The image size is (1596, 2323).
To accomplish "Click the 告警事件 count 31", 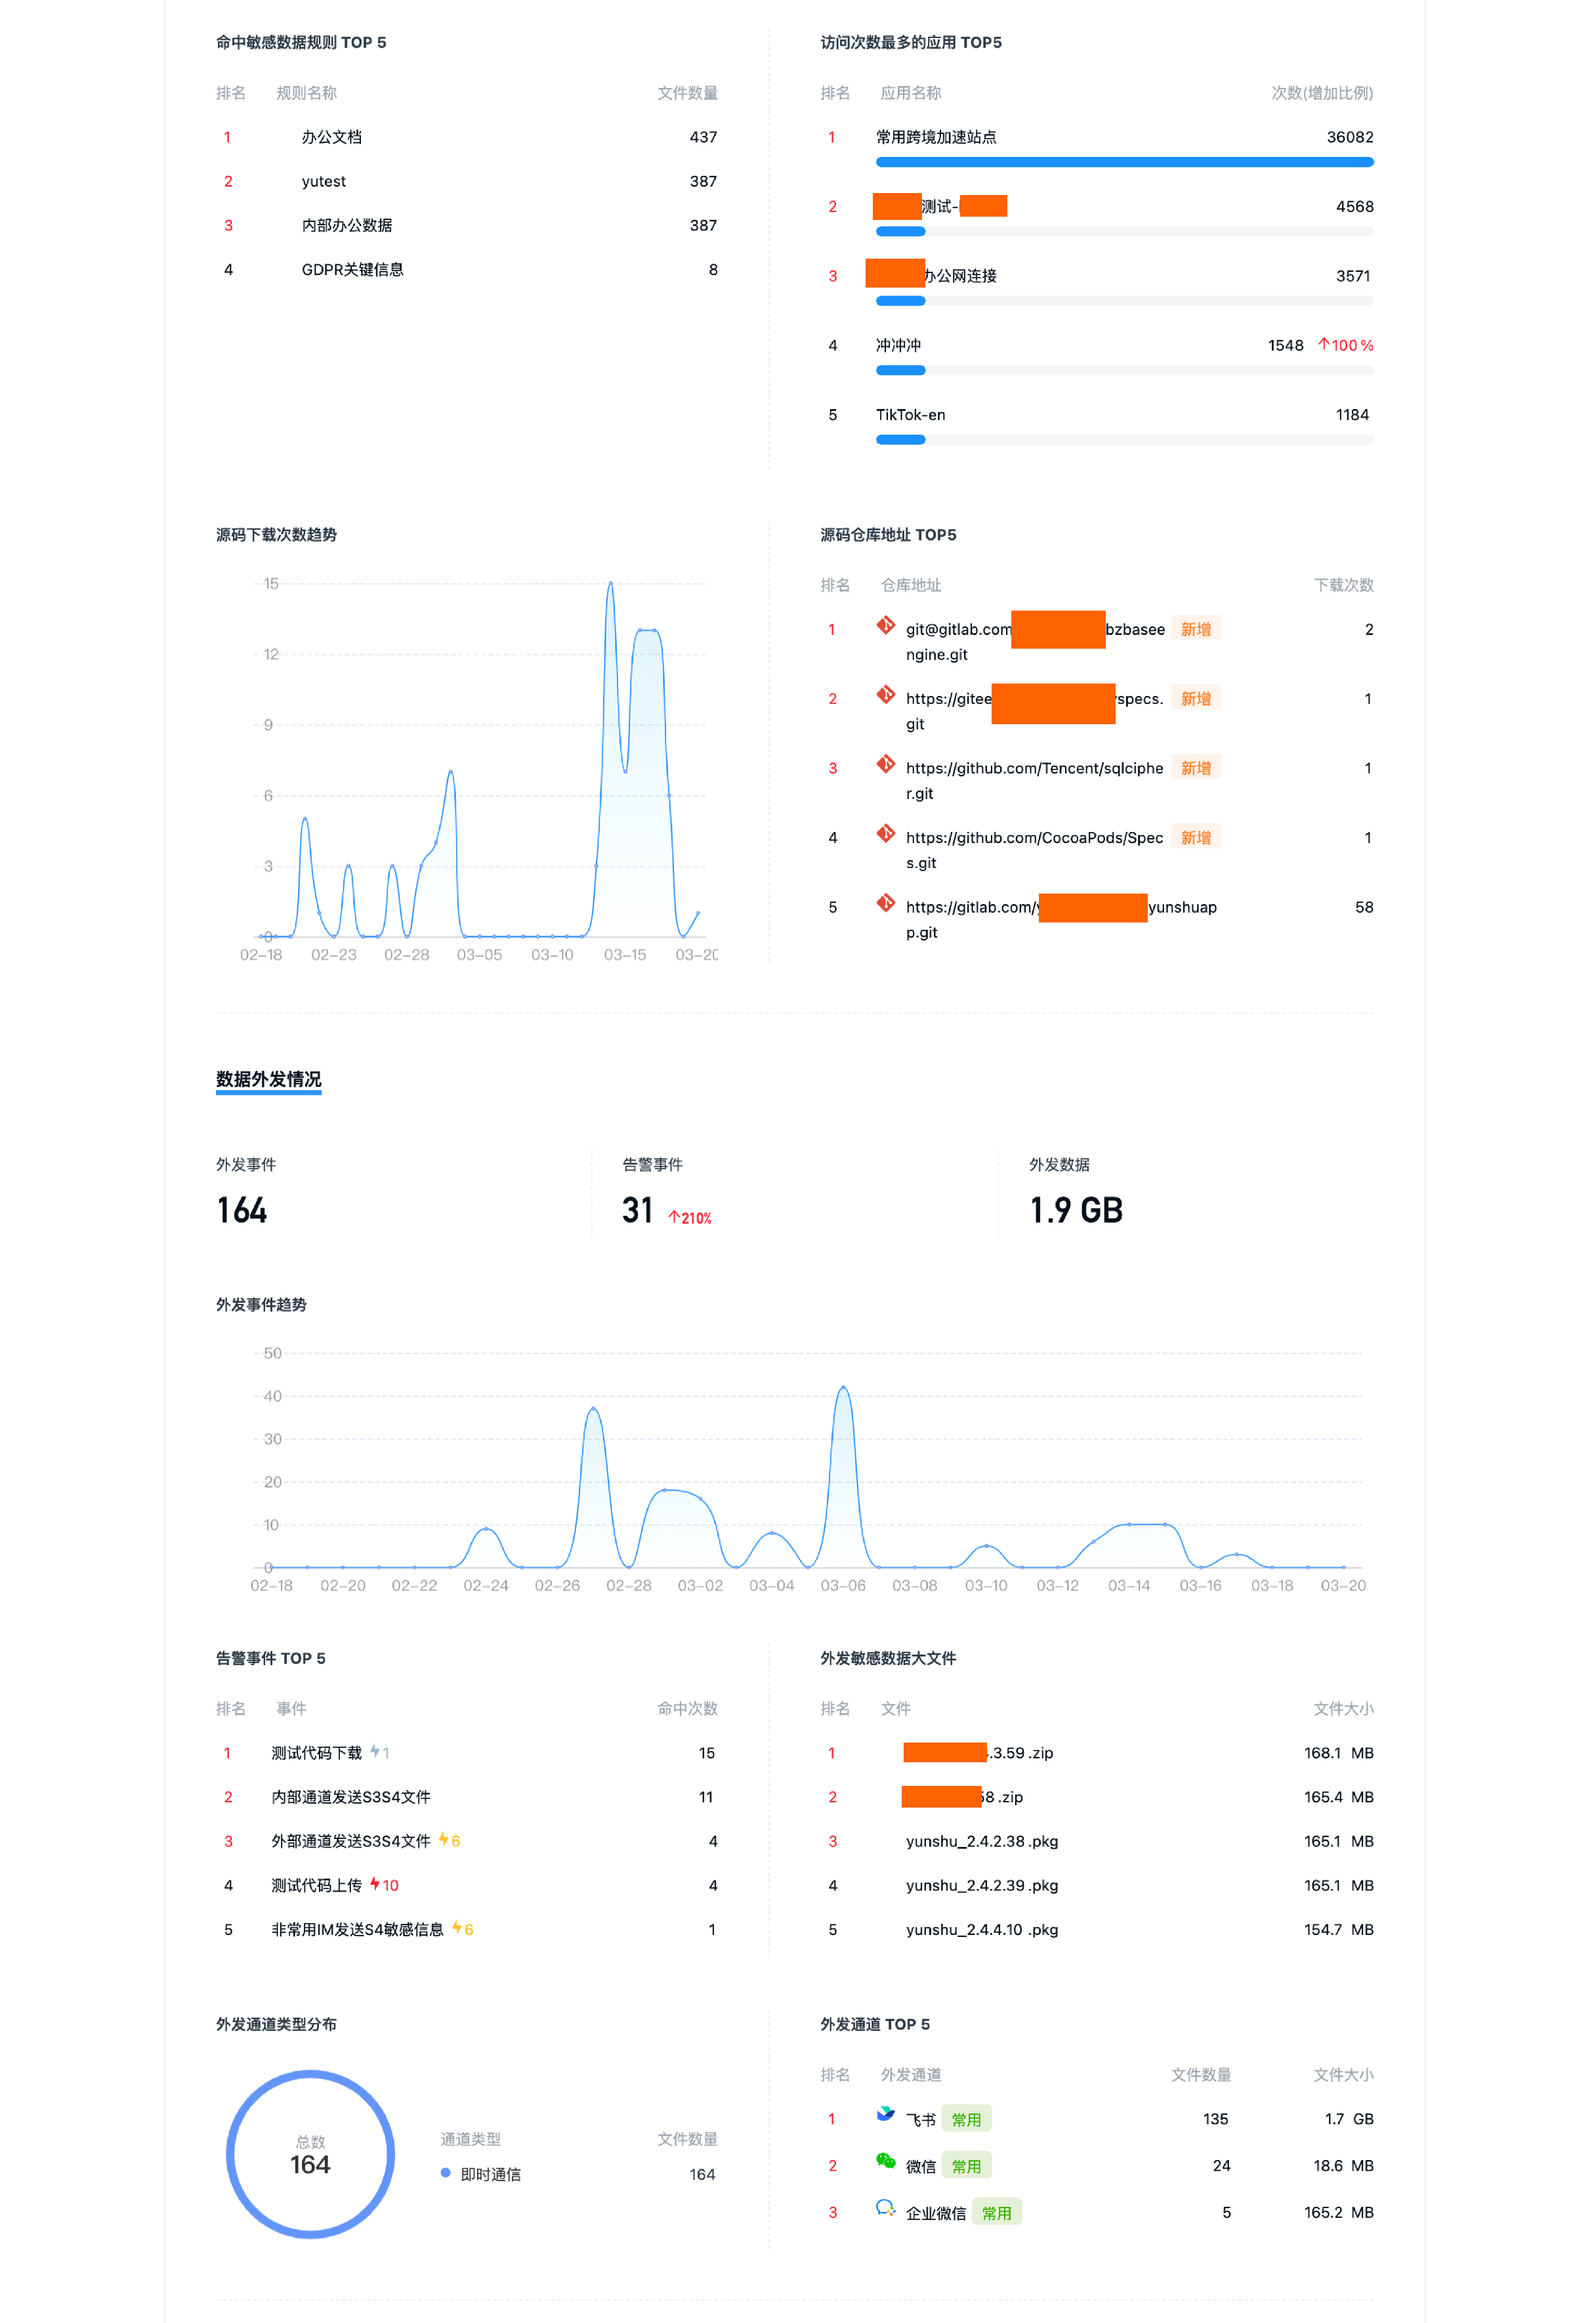I will 637,1211.
